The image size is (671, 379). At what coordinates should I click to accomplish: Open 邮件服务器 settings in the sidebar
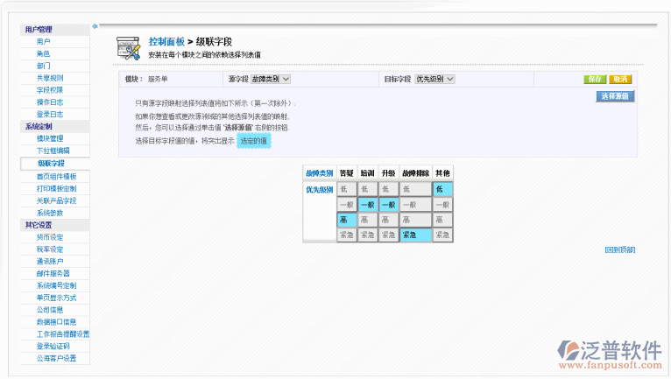coord(53,274)
